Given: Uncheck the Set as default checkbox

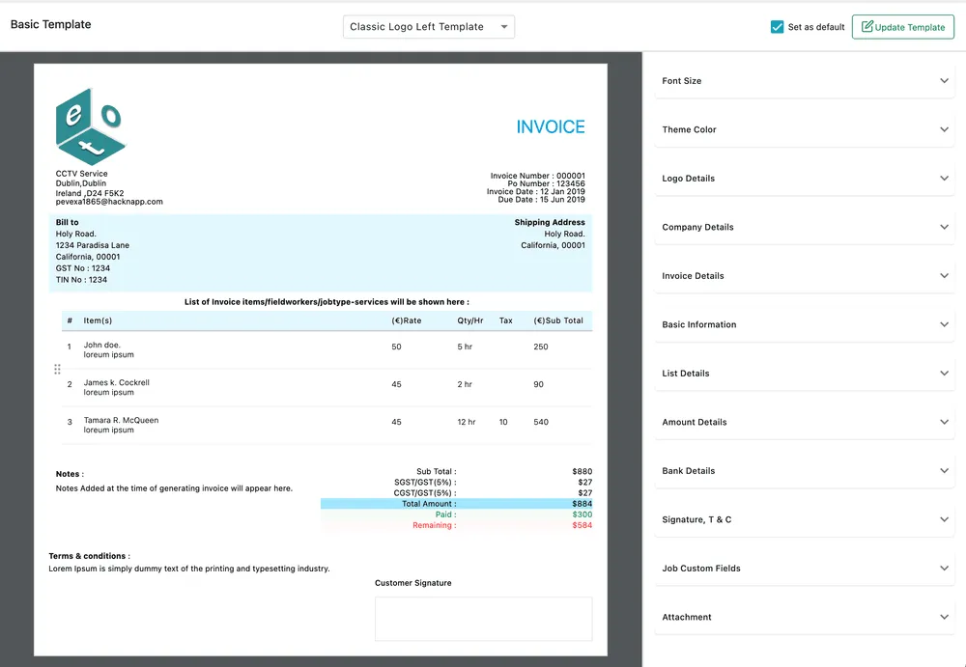Looking at the screenshot, I should tap(777, 26).
